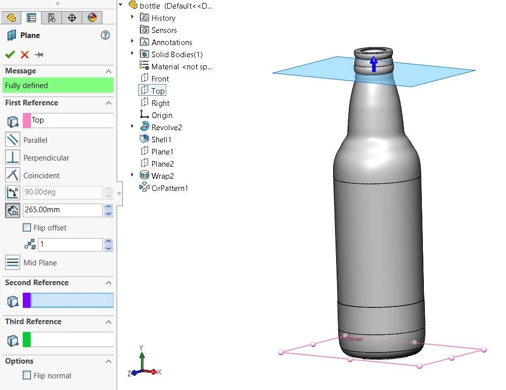Viewport: 506px width, 390px height.
Task: Cancel the plane with the red X
Action: tap(24, 55)
